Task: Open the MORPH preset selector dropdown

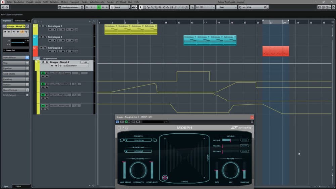Action: (x=138, y=140)
